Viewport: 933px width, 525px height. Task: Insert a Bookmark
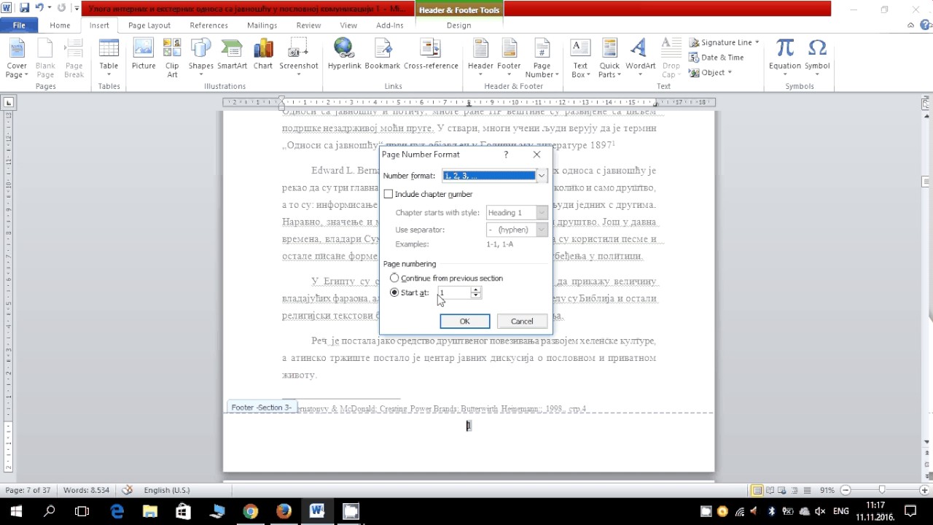pyautogui.click(x=383, y=55)
